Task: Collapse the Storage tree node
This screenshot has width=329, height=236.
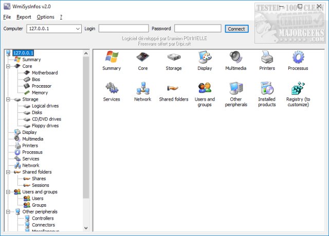Action: coord(8,100)
